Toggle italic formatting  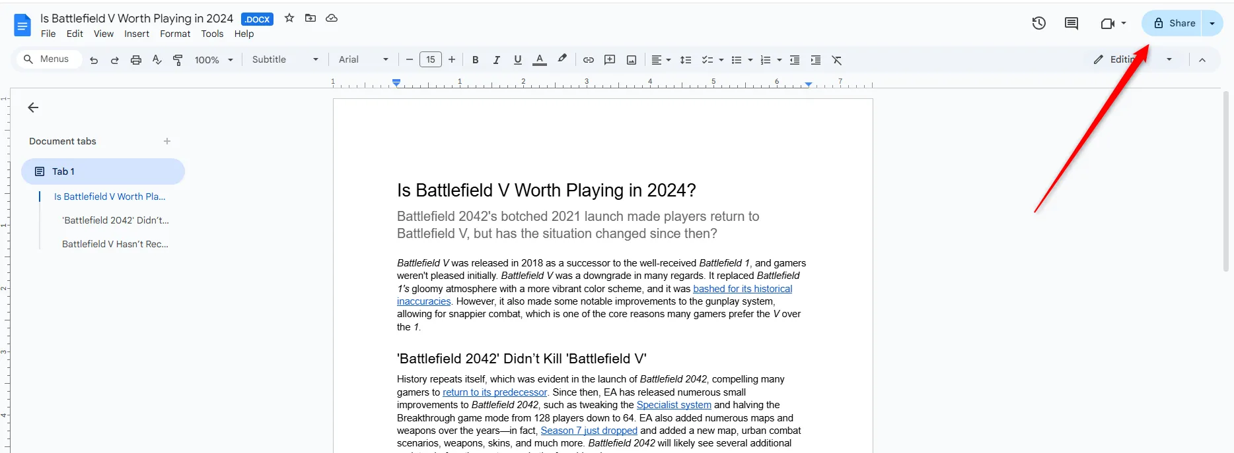click(x=496, y=60)
